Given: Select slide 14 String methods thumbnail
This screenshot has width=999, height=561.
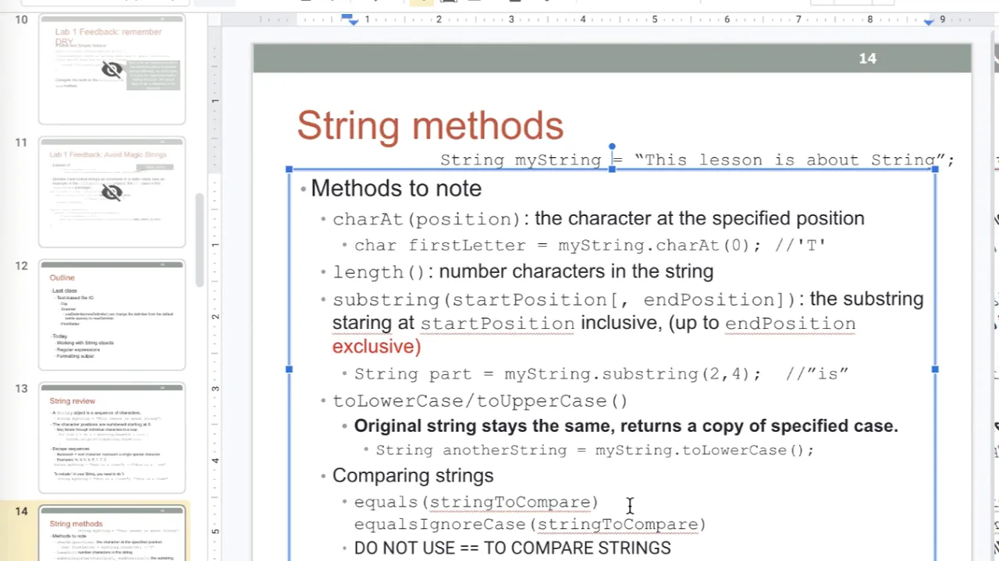Looking at the screenshot, I should 112,533.
